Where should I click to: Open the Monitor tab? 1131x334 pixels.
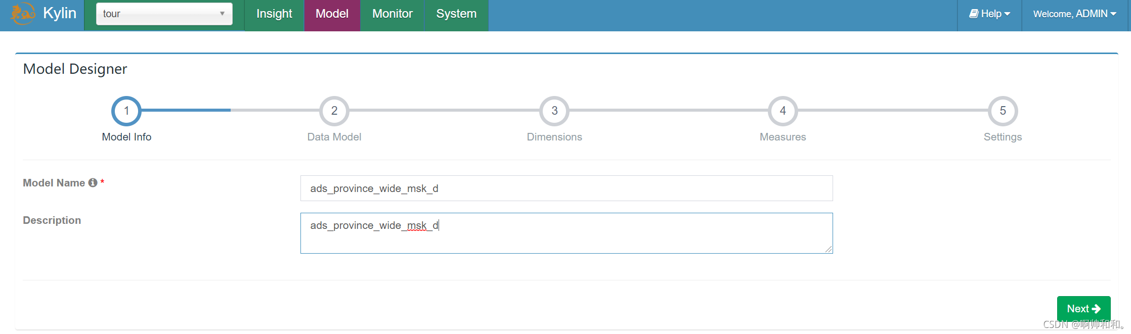[x=392, y=14]
